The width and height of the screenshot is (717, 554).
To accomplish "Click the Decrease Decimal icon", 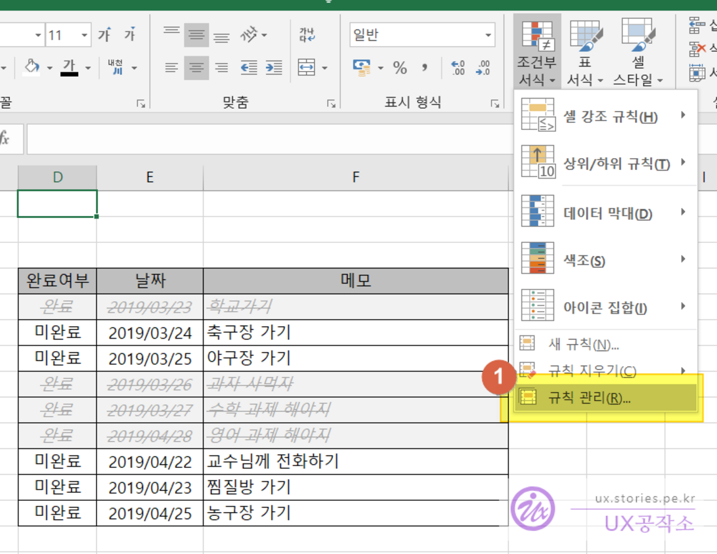I will click(x=483, y=68).
